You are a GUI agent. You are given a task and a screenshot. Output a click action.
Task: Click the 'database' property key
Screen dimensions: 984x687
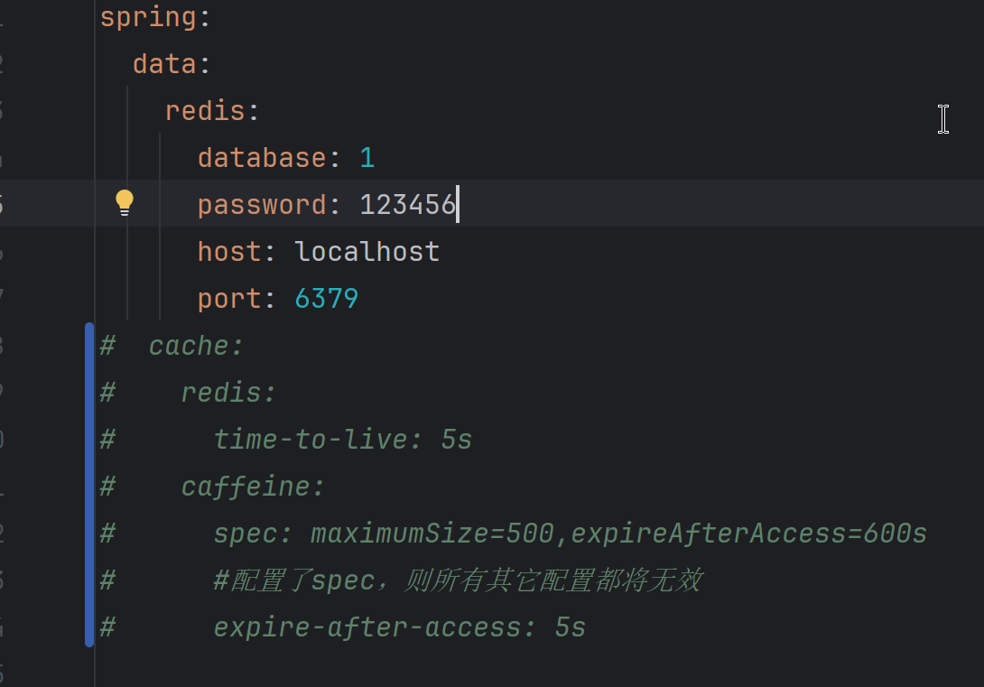pos(262,158)
